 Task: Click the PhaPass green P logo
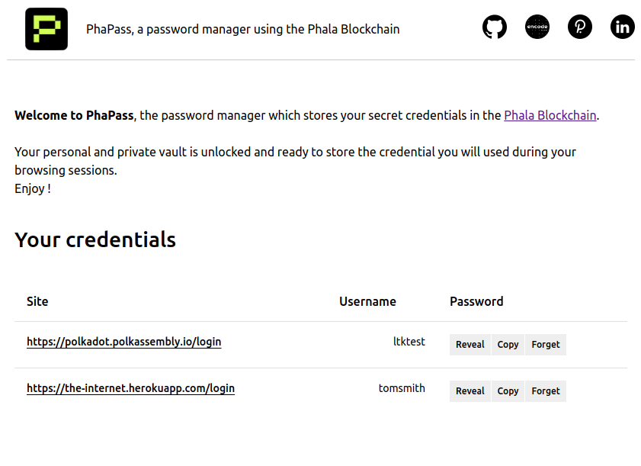46,29
